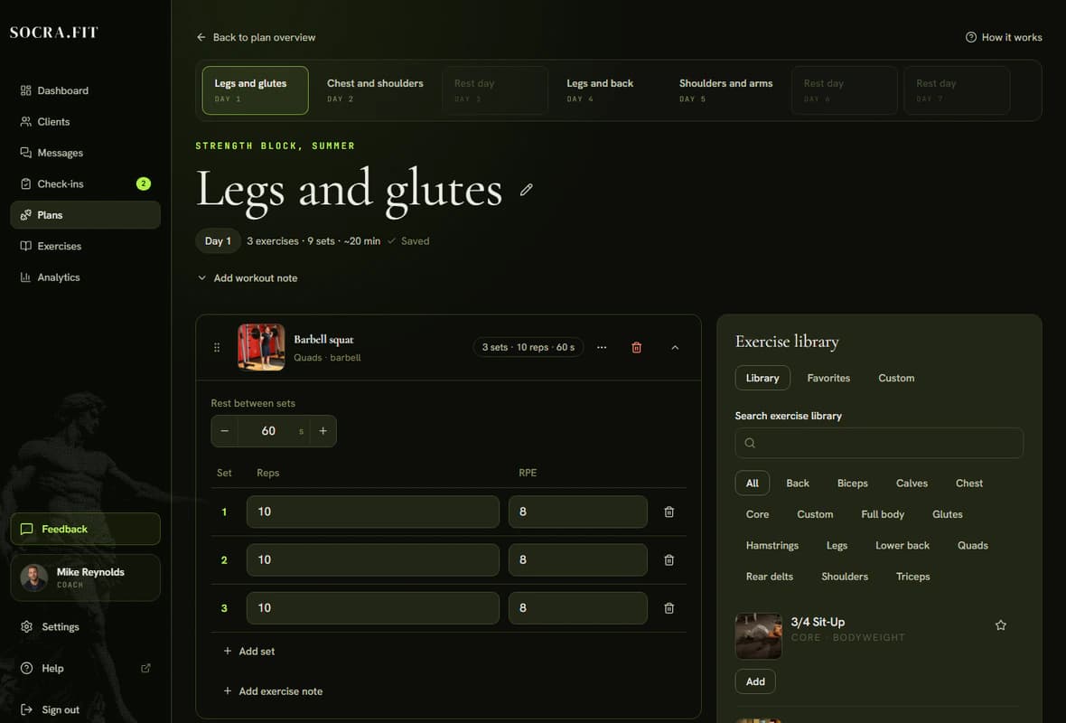Viewport: 1066px width, 723px height.
Task: Add an exercise note
Action: [273, 691]
